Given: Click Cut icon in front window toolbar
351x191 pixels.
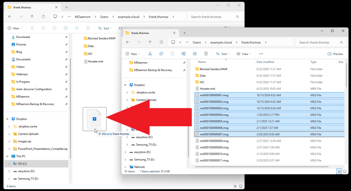Looking at the screenshot, I should pos(150,54).
